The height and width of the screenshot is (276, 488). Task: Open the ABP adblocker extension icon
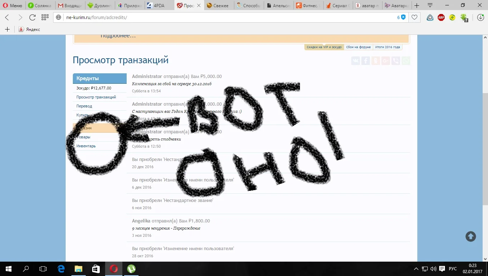coord(441,17)
